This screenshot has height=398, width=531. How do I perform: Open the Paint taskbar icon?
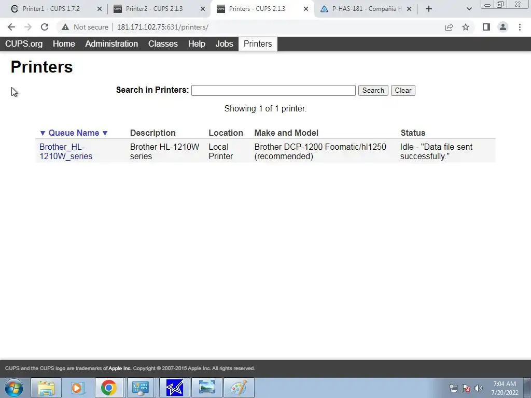(x=239, y=388)
